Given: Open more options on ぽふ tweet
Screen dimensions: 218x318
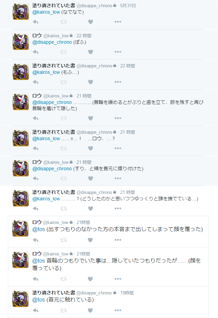Looking at the screenshot, I should [118, 52].
